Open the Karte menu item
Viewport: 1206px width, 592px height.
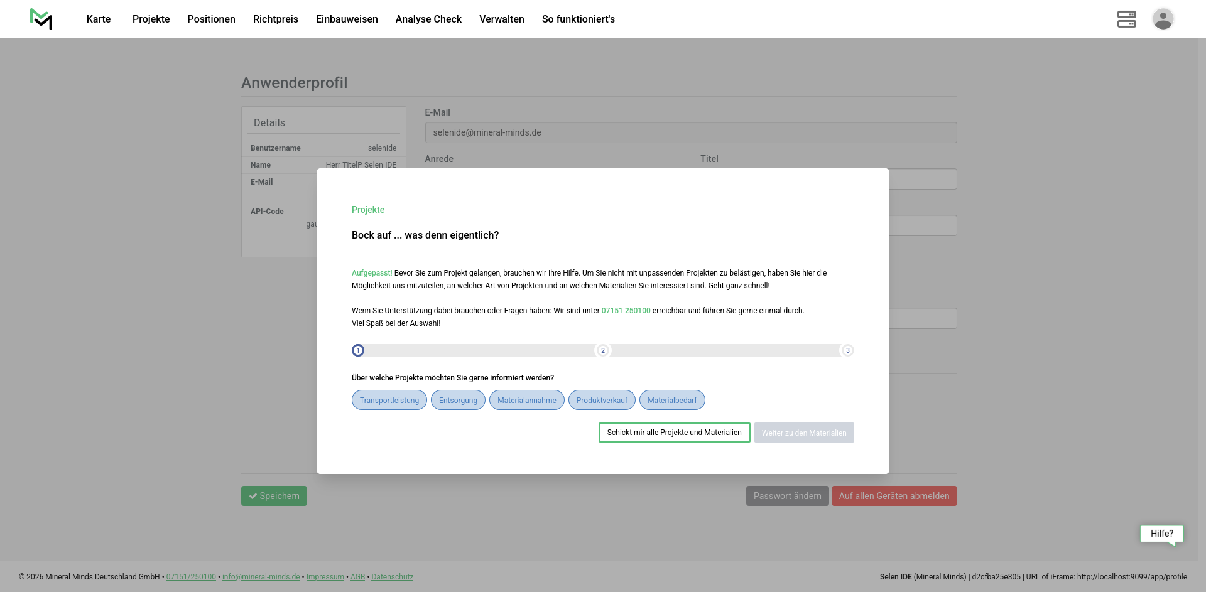[99, 19]
